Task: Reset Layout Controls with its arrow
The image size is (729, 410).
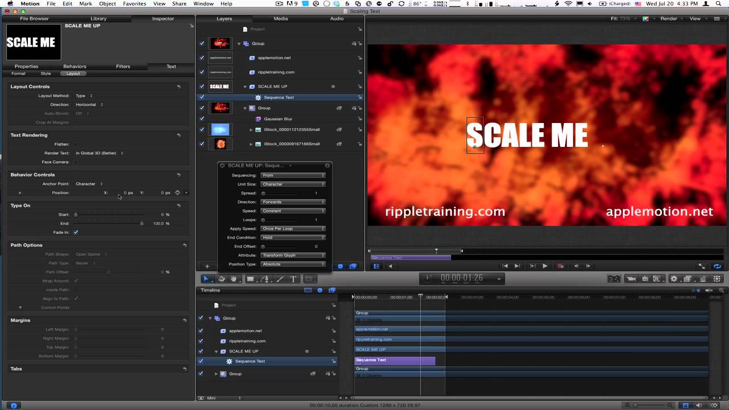Action: click(x=179, y=87)
